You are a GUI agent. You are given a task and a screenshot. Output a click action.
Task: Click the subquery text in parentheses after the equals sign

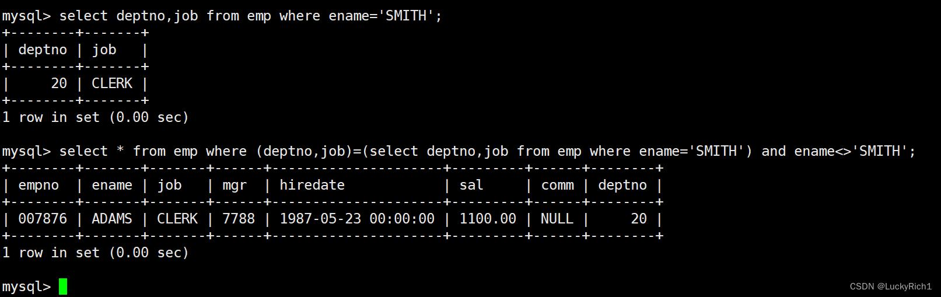click(x=557, y=152)
